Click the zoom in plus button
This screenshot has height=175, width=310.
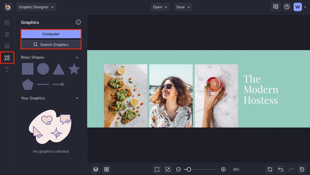point(223,169)
